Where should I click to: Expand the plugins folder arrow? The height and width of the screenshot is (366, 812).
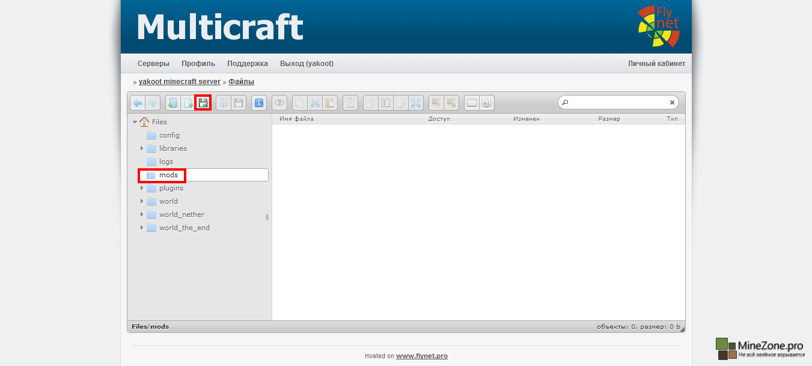tap(142, 188)
